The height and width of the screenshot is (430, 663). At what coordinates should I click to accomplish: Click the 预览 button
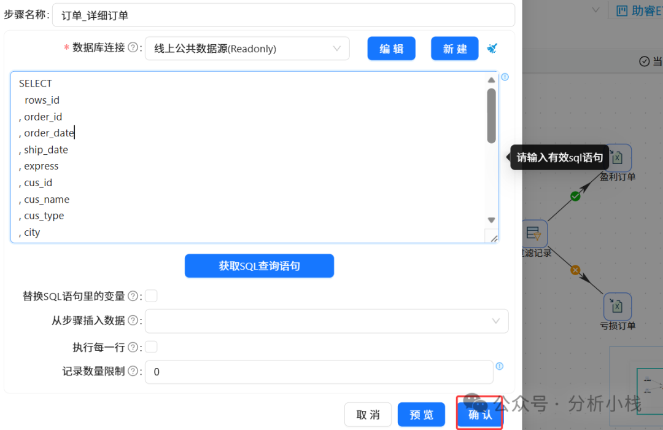(x=421, y=415)
